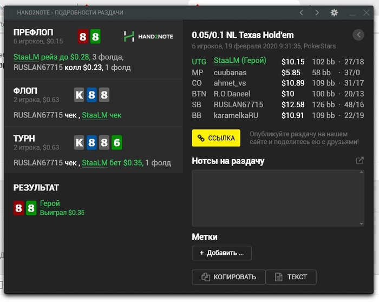Click the notes scrollbar down arrow
The height and width of the screenshot is (302, 379).
pos(362,224)
